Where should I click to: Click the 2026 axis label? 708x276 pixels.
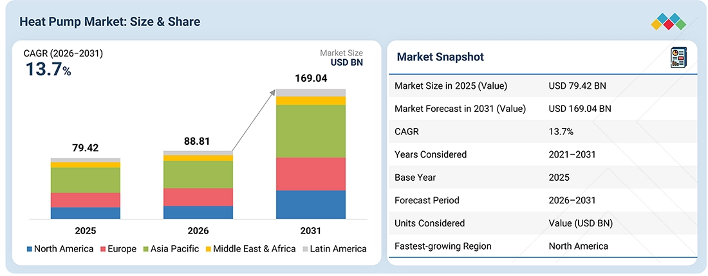tap(198, 231)
